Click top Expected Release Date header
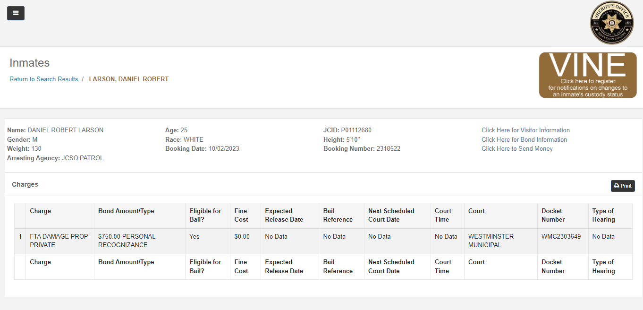The width and height of the screenshot is (643, 310). pyautogui.click(x=290, y=215)
